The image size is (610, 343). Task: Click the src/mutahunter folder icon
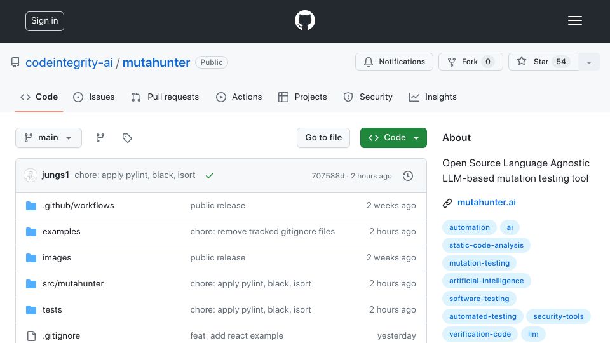pyautogui.click(x=31, y=284)
